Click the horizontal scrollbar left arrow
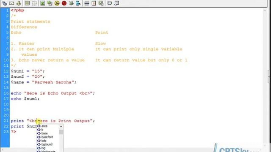This screenshot has width=271, height=152. tap(3, 150)
